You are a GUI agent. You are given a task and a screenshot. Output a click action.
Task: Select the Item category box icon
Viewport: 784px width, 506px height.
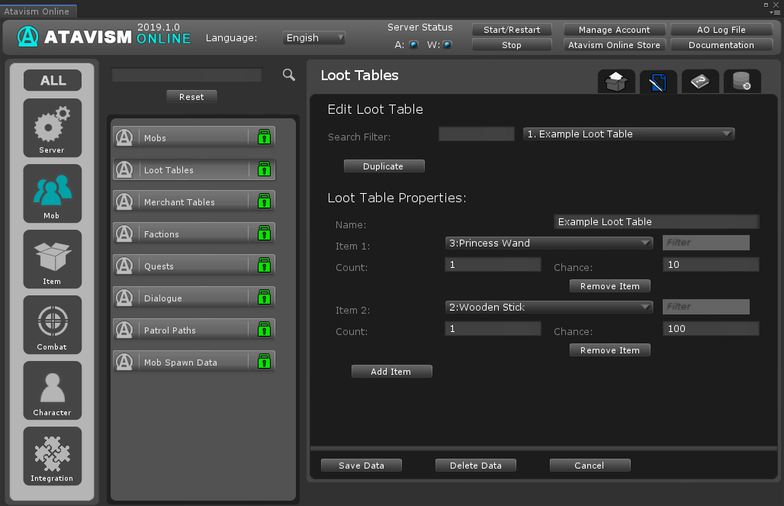(52, 259)
